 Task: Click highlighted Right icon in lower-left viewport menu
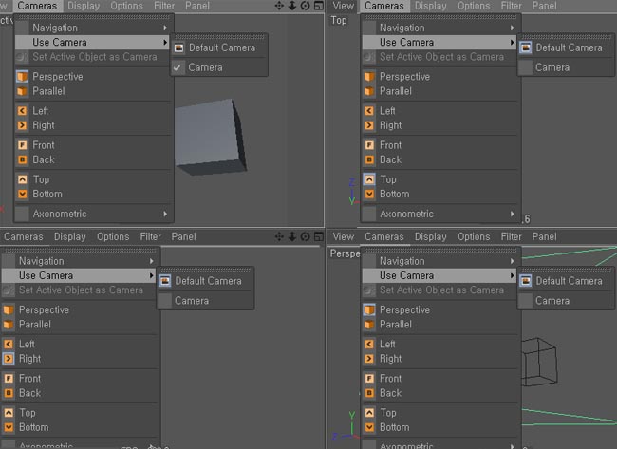(9, 359)
